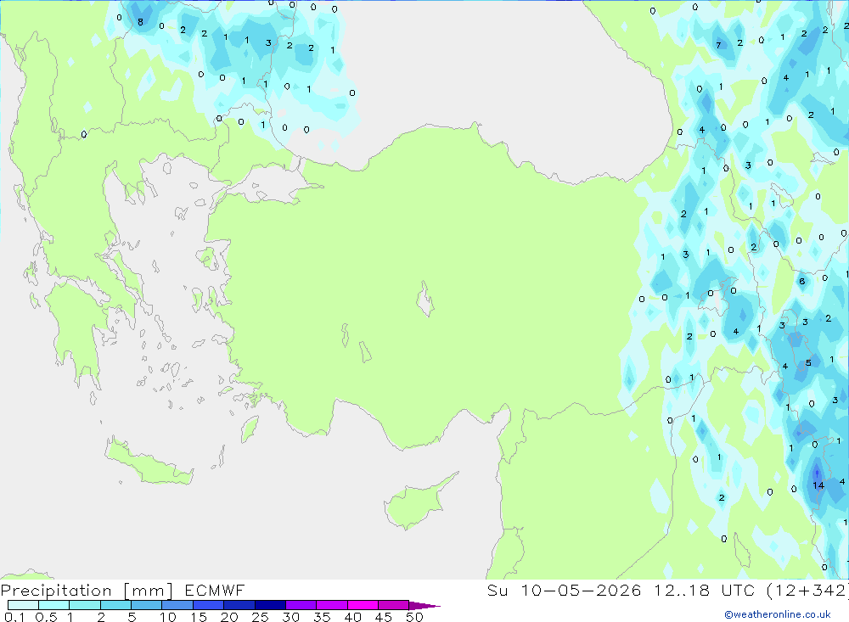Click the '40' legend scale label
Viewport: 849px width, 622px height.
pyautogui.click(x=353, y=617)
